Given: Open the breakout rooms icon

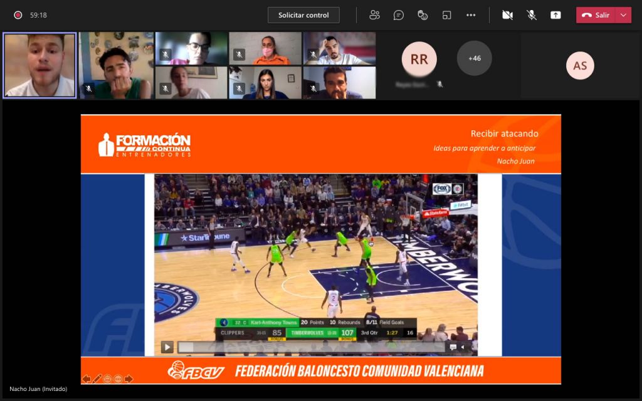Looking at the screenshot, I should click(x=446, y=15).
